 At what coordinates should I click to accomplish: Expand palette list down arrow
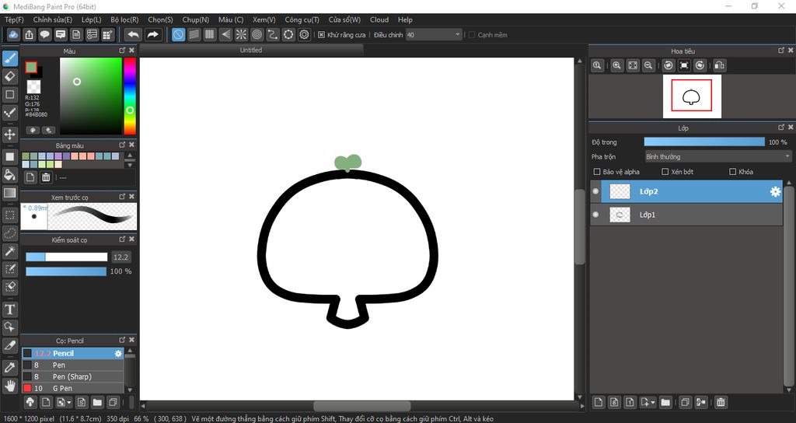130,165
